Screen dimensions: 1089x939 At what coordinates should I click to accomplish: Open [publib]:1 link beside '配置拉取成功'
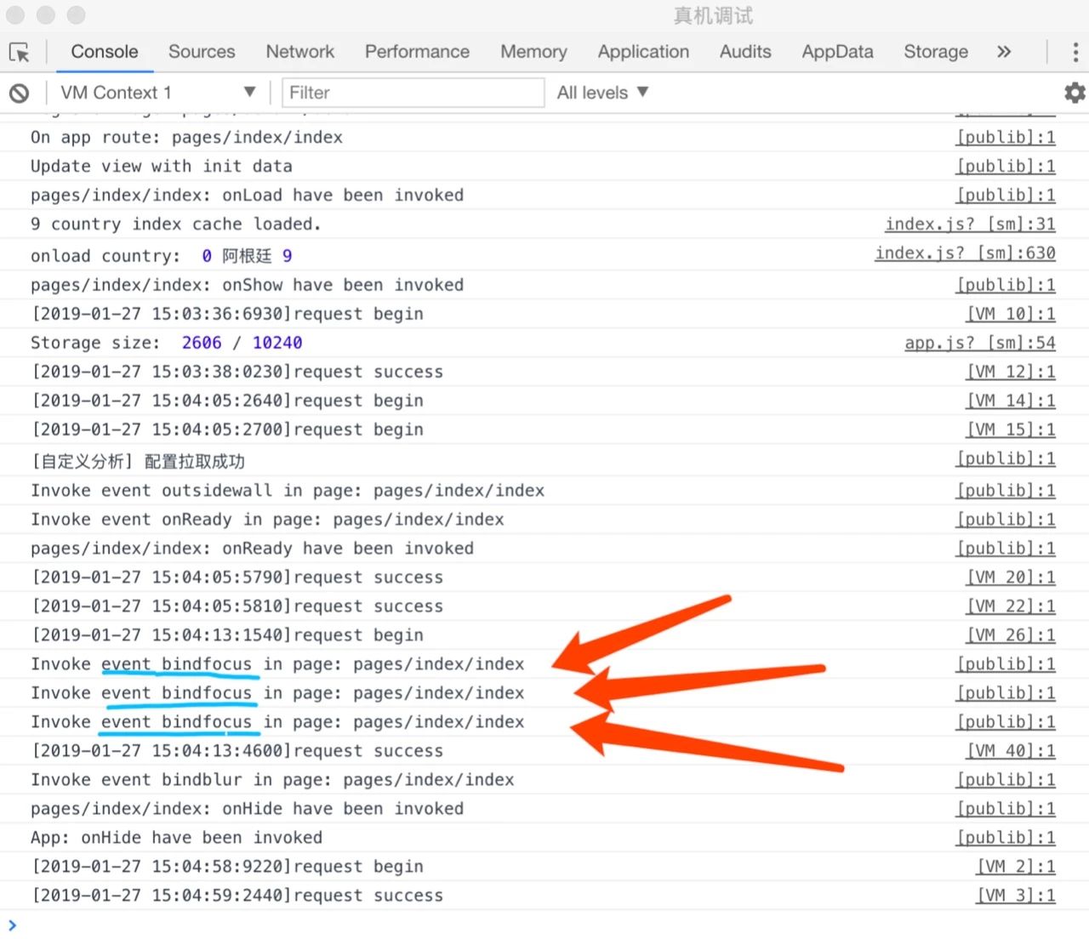pyautogui.click(x=1006, y=458)
